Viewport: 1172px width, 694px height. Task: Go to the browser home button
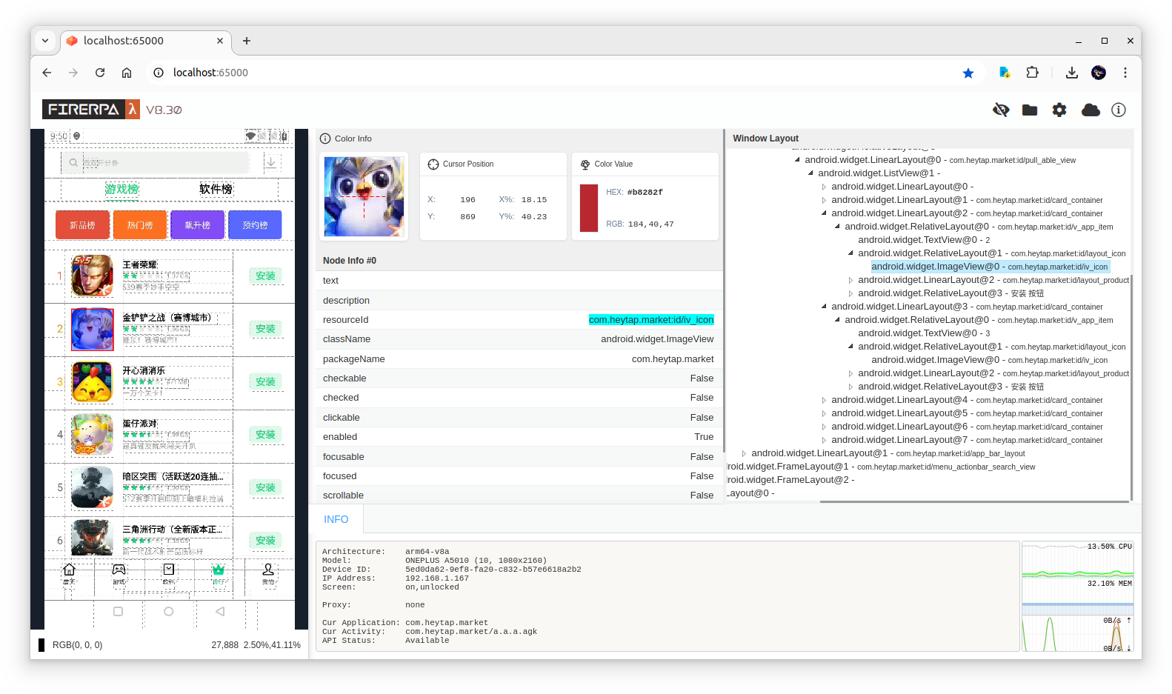point(127,73)
